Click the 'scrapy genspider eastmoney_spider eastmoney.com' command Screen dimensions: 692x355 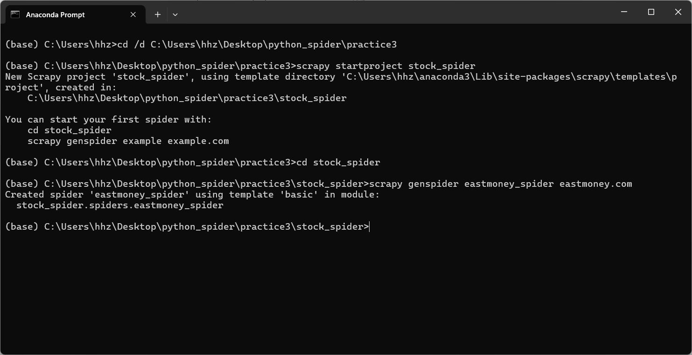tap(501, 184)
